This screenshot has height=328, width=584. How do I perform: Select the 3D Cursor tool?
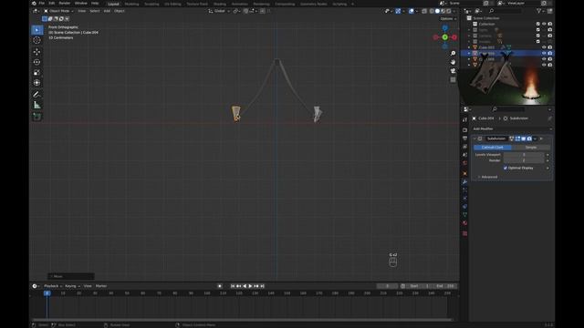[x=36, y=40]
